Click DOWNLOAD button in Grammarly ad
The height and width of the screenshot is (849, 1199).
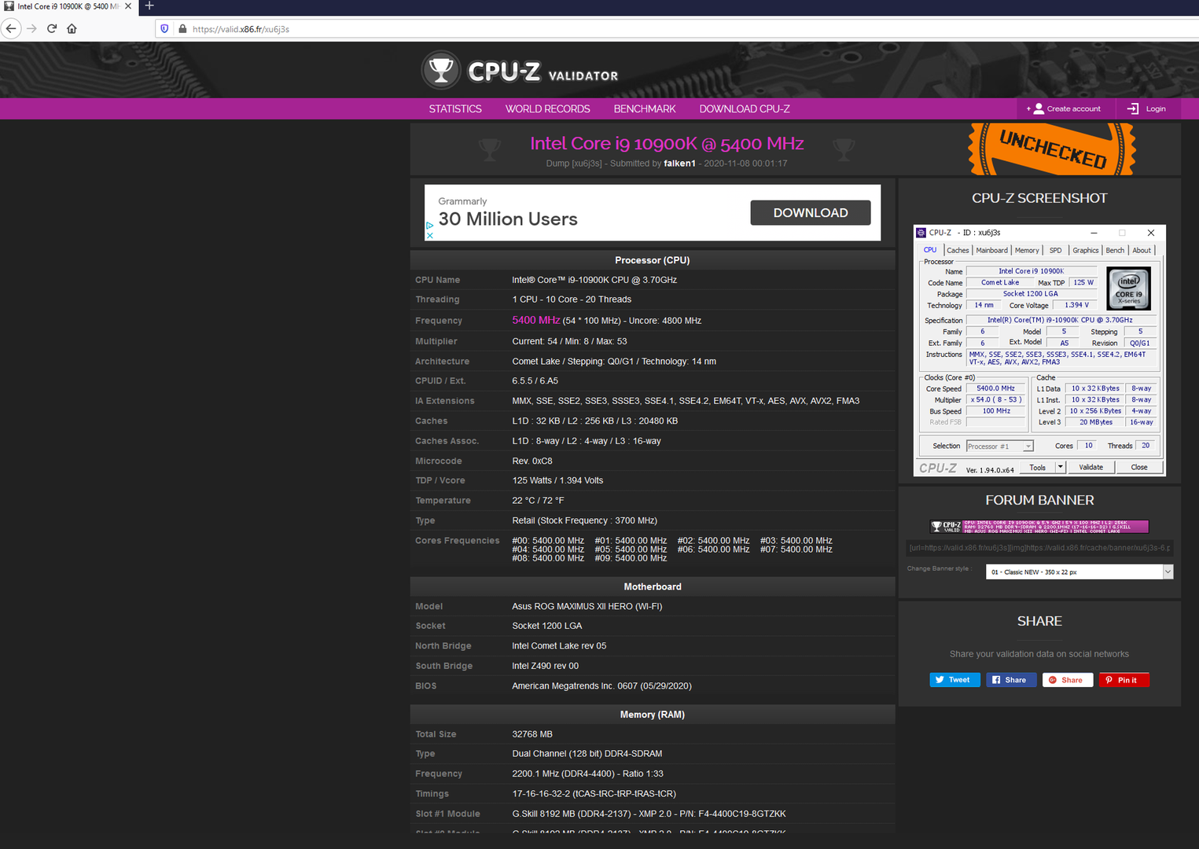click(811, 213)
